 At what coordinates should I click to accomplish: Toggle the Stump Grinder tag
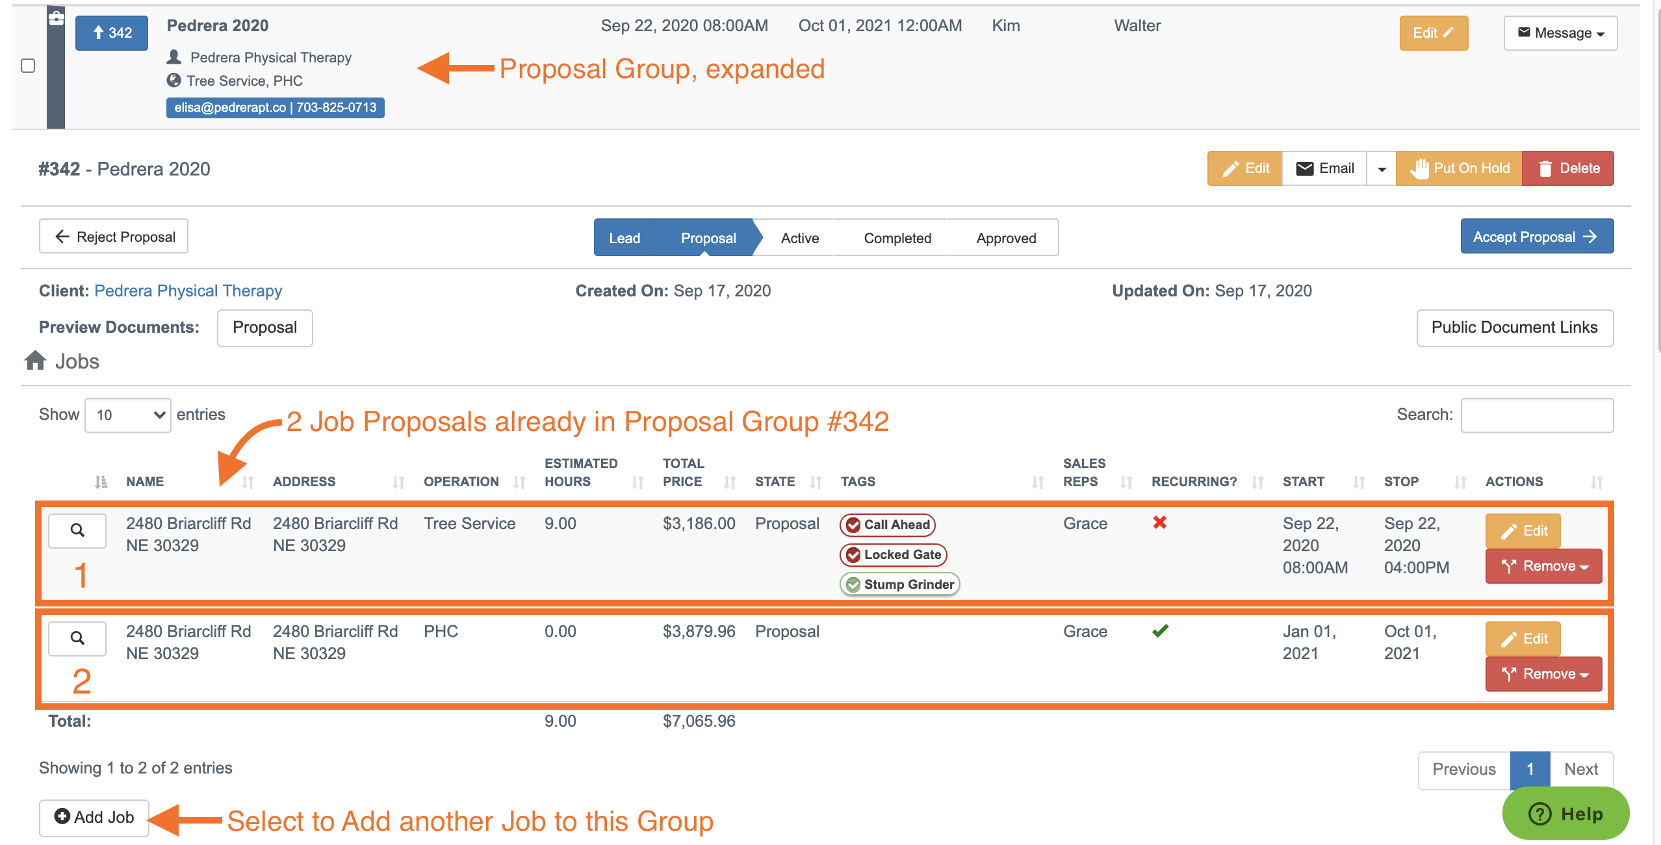point(900,584)
